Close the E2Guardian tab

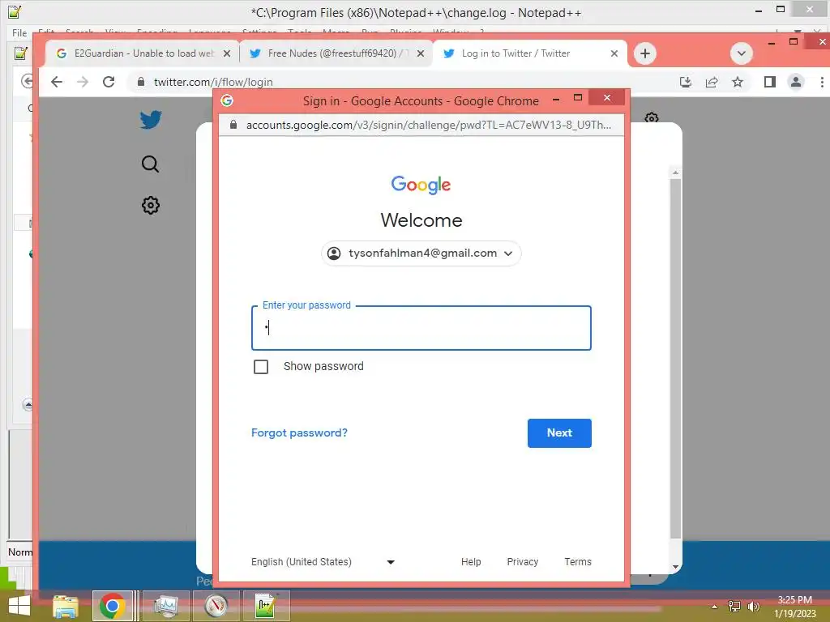click(x=227, y=53)
